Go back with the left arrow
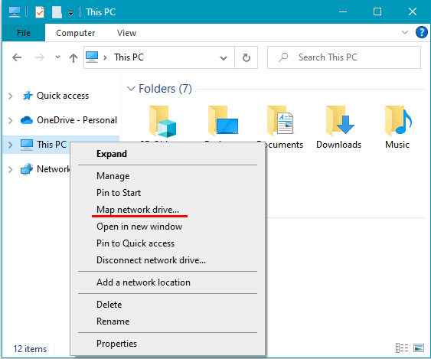Image resolution: width=431 pixels, height=359 pixels. point(17,57)
